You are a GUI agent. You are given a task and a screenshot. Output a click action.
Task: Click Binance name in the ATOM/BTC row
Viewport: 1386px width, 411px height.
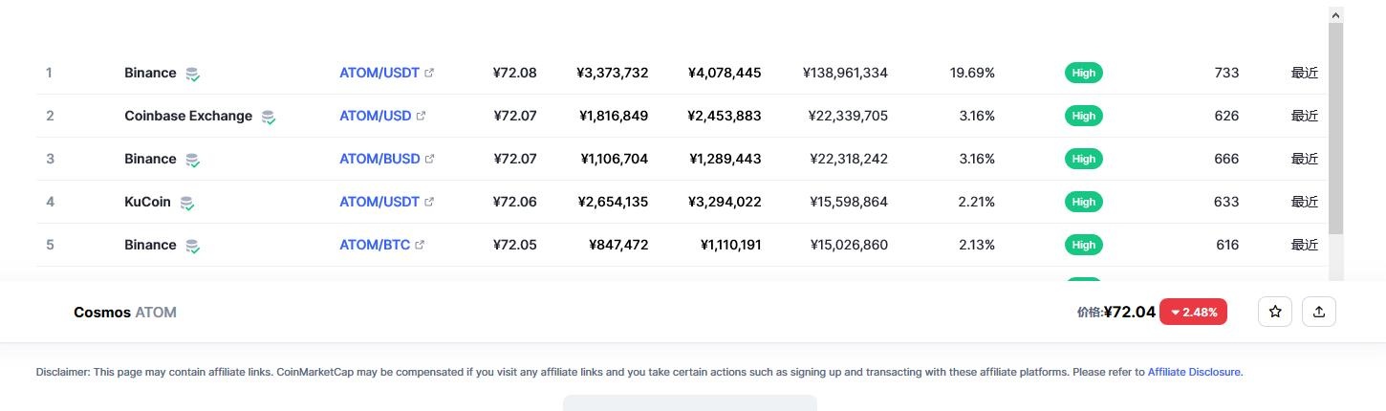[x=150, y=245]
